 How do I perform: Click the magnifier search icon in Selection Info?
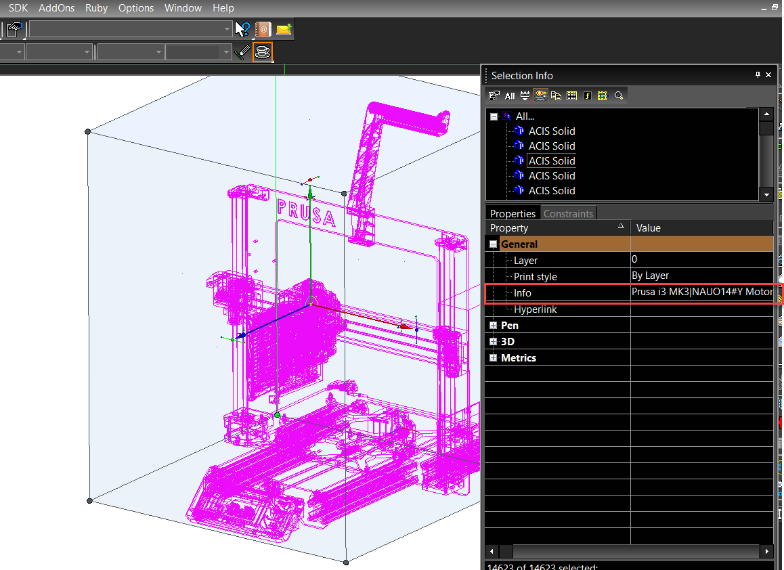pos(619,95)
